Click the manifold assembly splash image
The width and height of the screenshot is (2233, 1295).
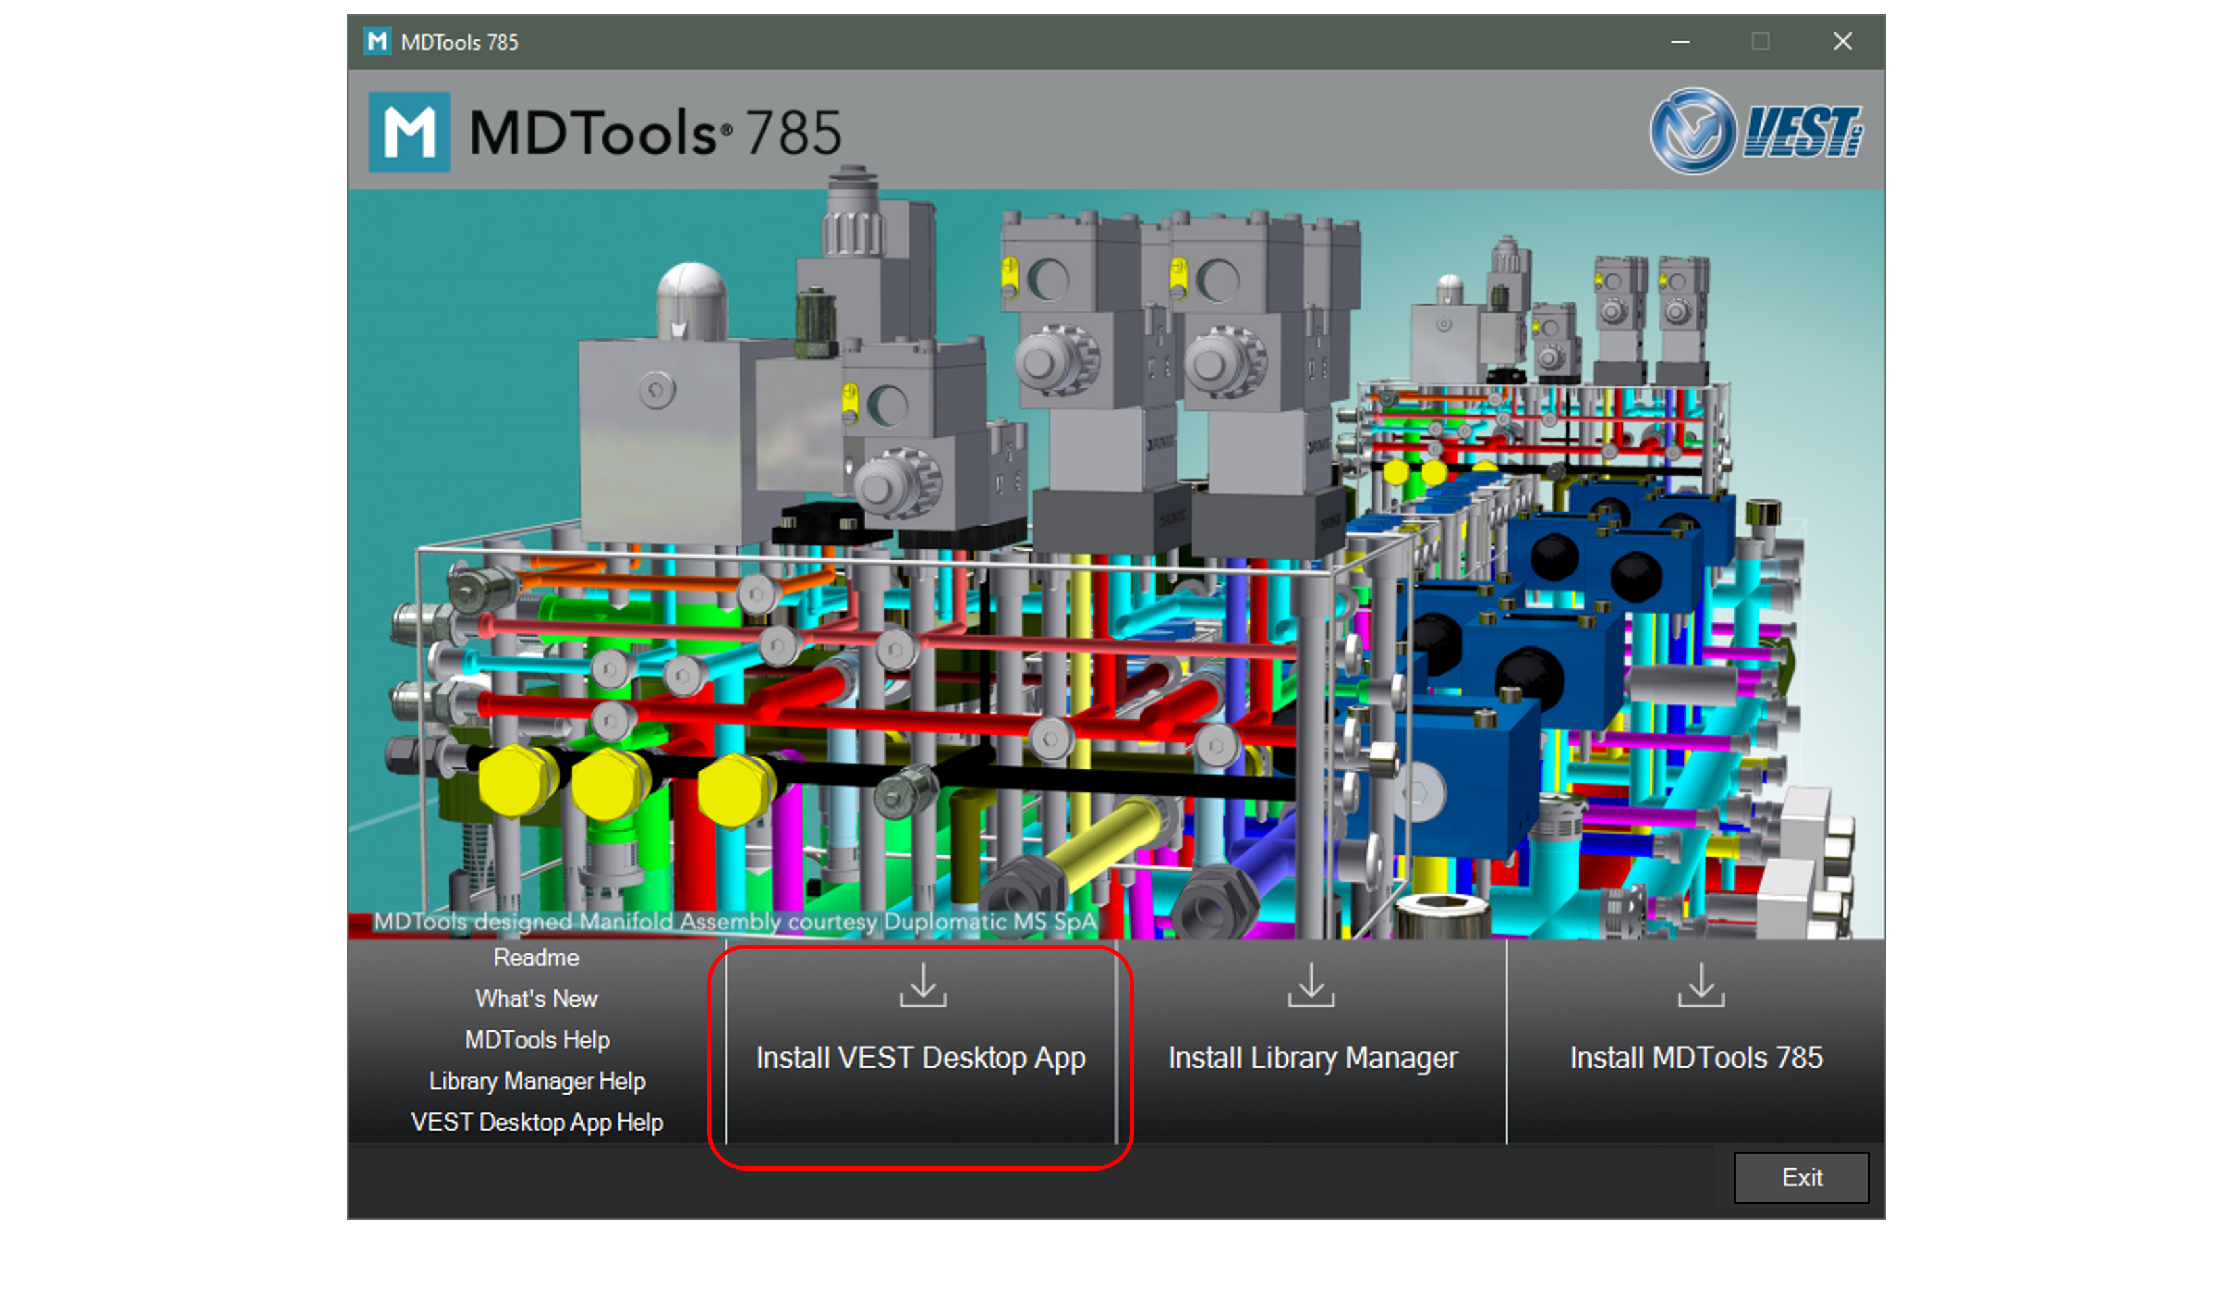pyautogui.click(x=1116, y=564)
